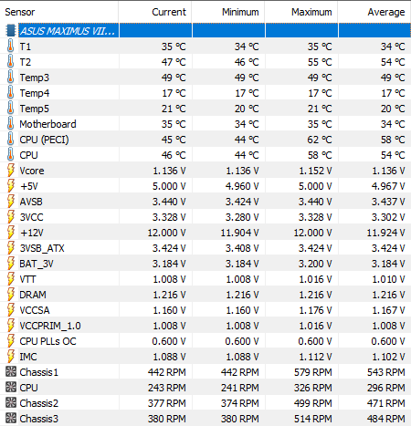
Task: Click the lightning bolt icon for +5V
Action: (11, 186)
